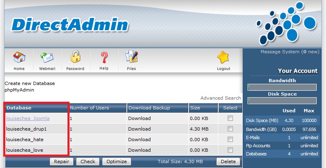The height and width of the screenshot is (168, 326).
Task: Click the Delete button
Action: 228,161
